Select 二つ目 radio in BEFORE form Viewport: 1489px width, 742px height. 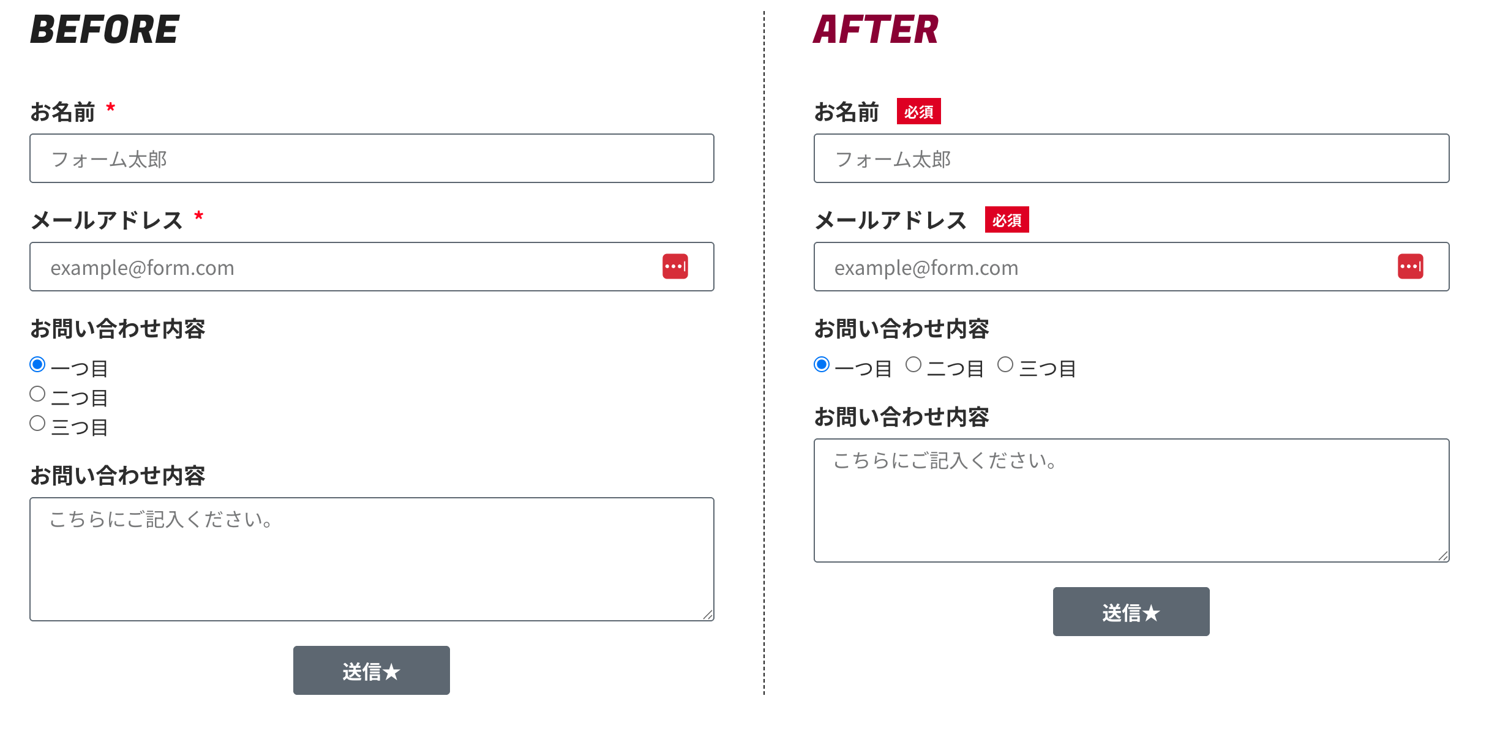click(37, 394)
